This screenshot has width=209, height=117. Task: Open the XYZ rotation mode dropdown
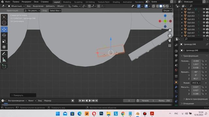pos(196,83)
